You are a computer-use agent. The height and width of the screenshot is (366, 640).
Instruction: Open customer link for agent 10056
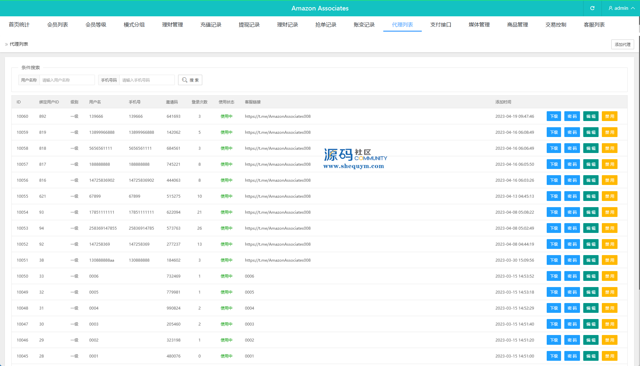(x=278, y=180)
